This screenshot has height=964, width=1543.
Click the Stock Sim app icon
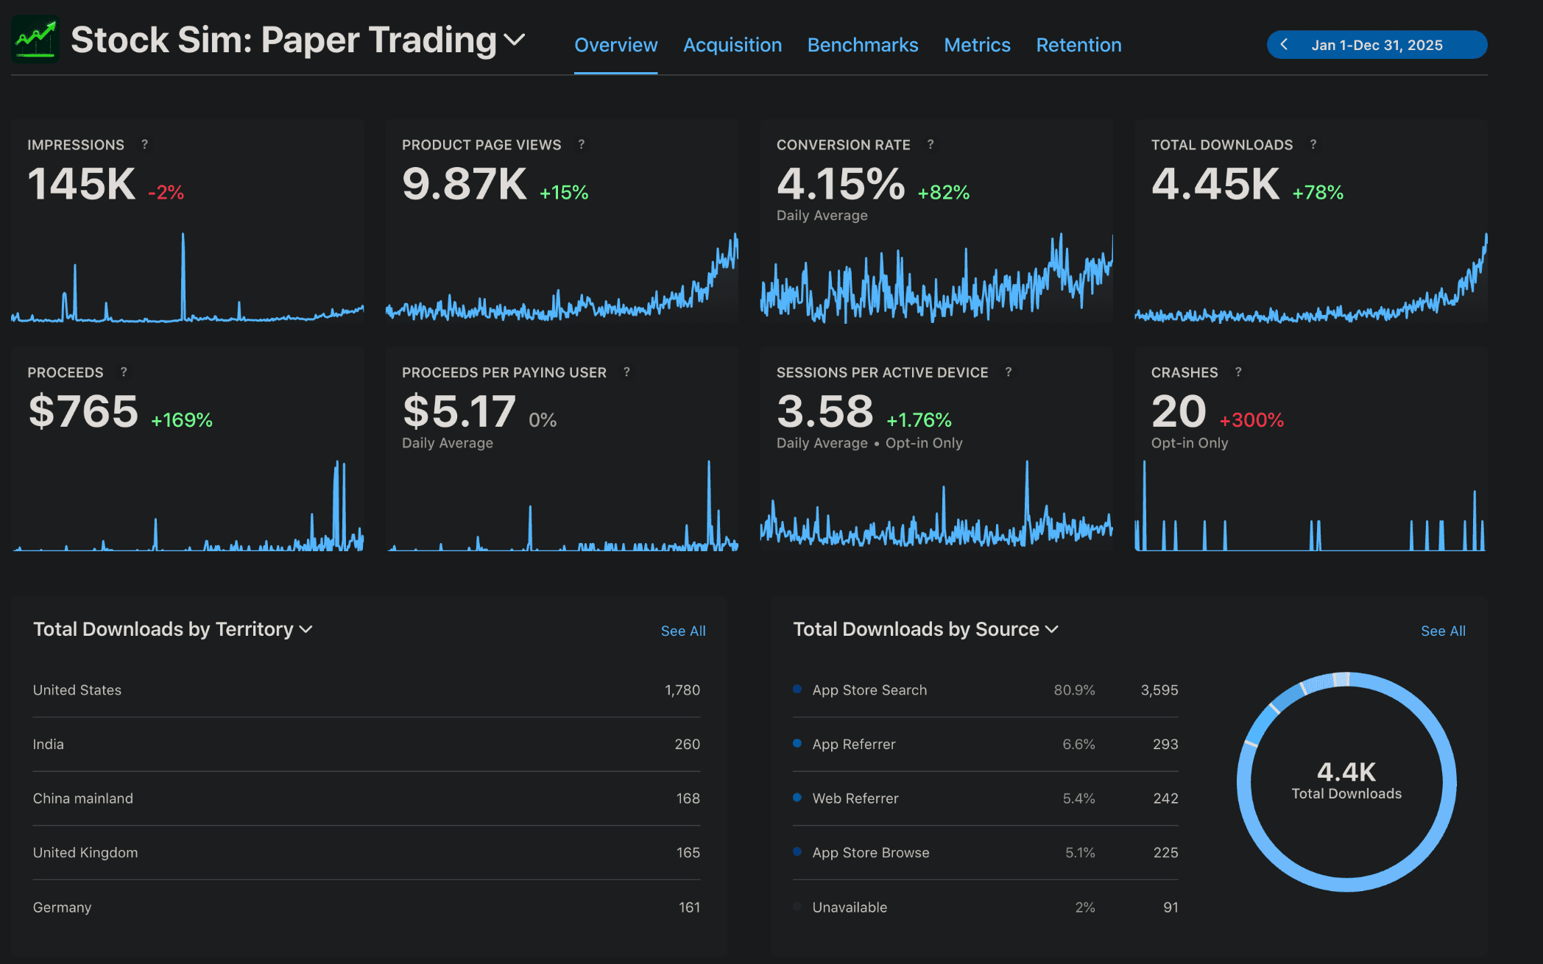[35, 39]
